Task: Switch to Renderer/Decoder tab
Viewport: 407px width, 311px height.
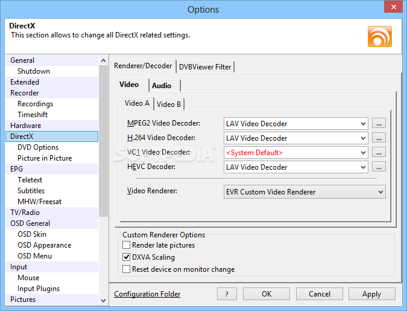Action: [x=143, y=66]
